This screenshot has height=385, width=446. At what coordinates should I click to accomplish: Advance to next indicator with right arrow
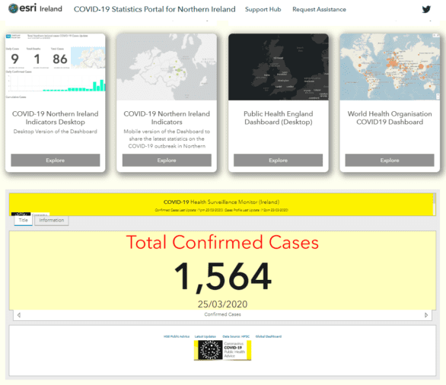tap(426, 315)
